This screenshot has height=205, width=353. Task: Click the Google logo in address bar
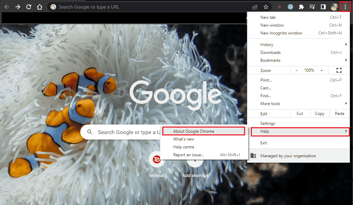(x=53, y=7)
